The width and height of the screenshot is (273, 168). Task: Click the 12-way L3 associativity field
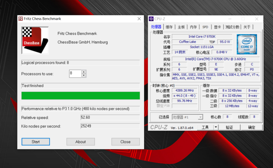pos(253,106)
